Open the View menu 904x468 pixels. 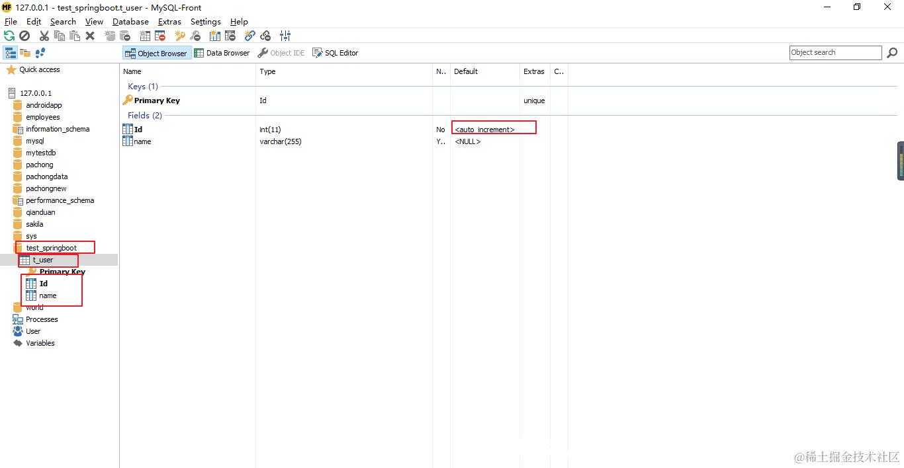coord(94,22)
